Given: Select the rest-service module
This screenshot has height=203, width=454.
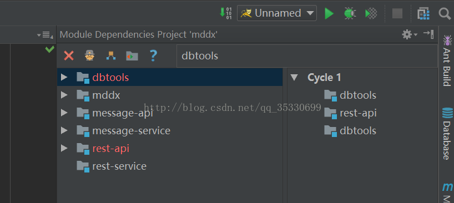Looking at the screenshot, I should click(x=119, y=166).
